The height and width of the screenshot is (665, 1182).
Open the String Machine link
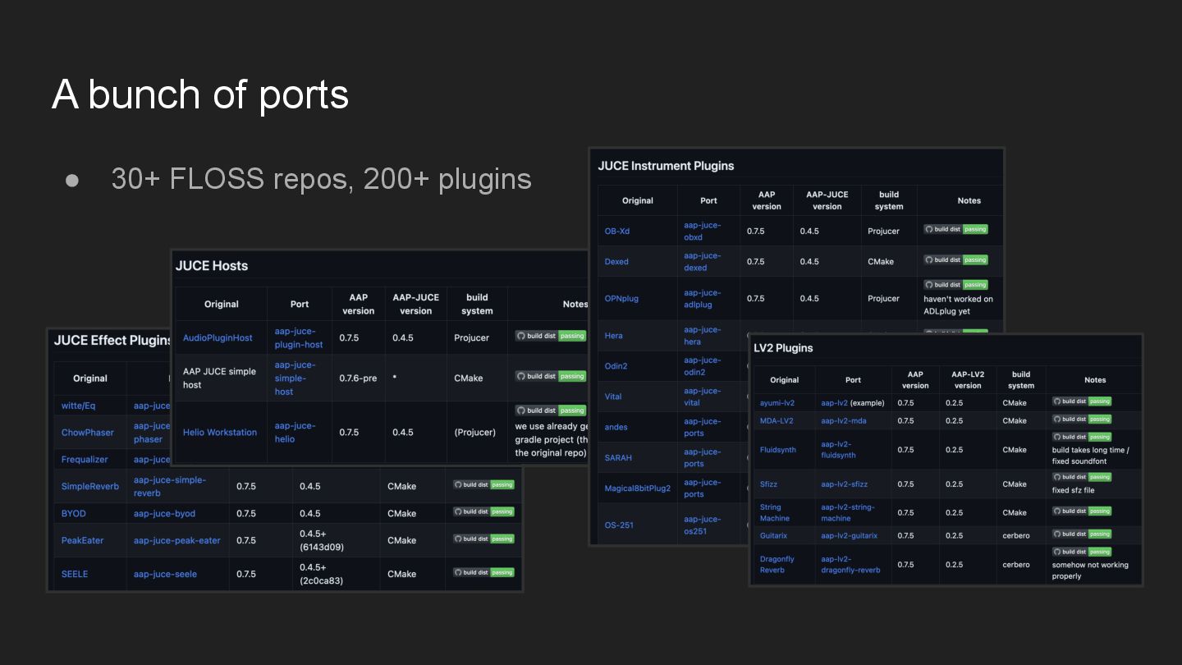[775, 512]
